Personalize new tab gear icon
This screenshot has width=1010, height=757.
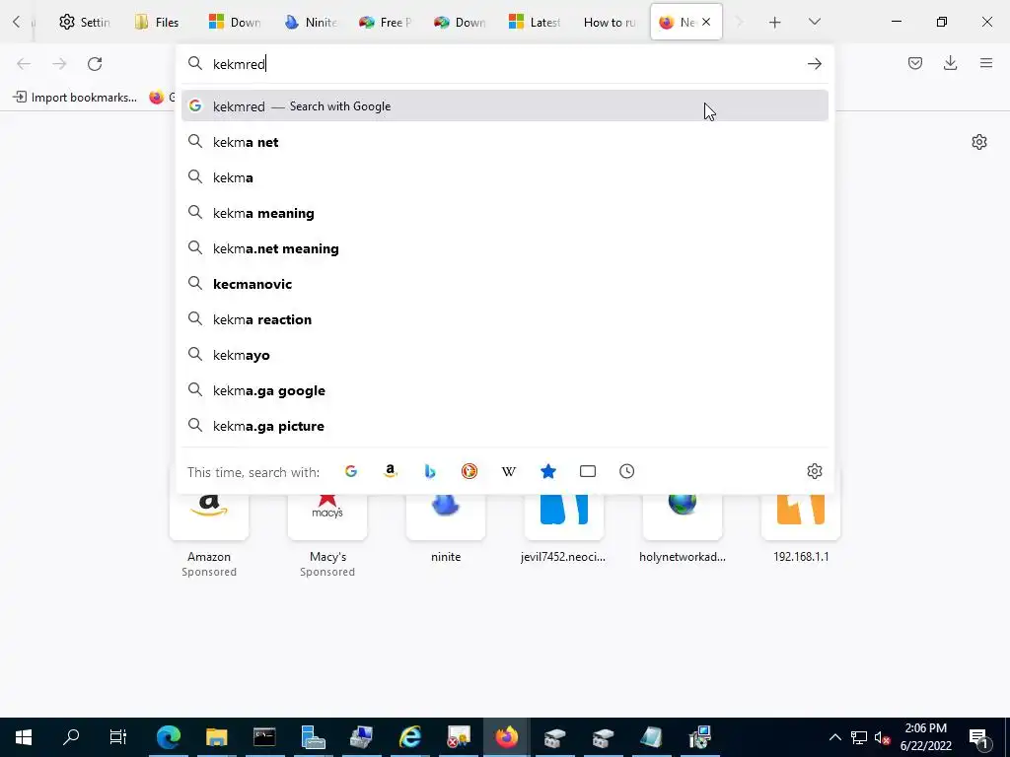[979, 142]
